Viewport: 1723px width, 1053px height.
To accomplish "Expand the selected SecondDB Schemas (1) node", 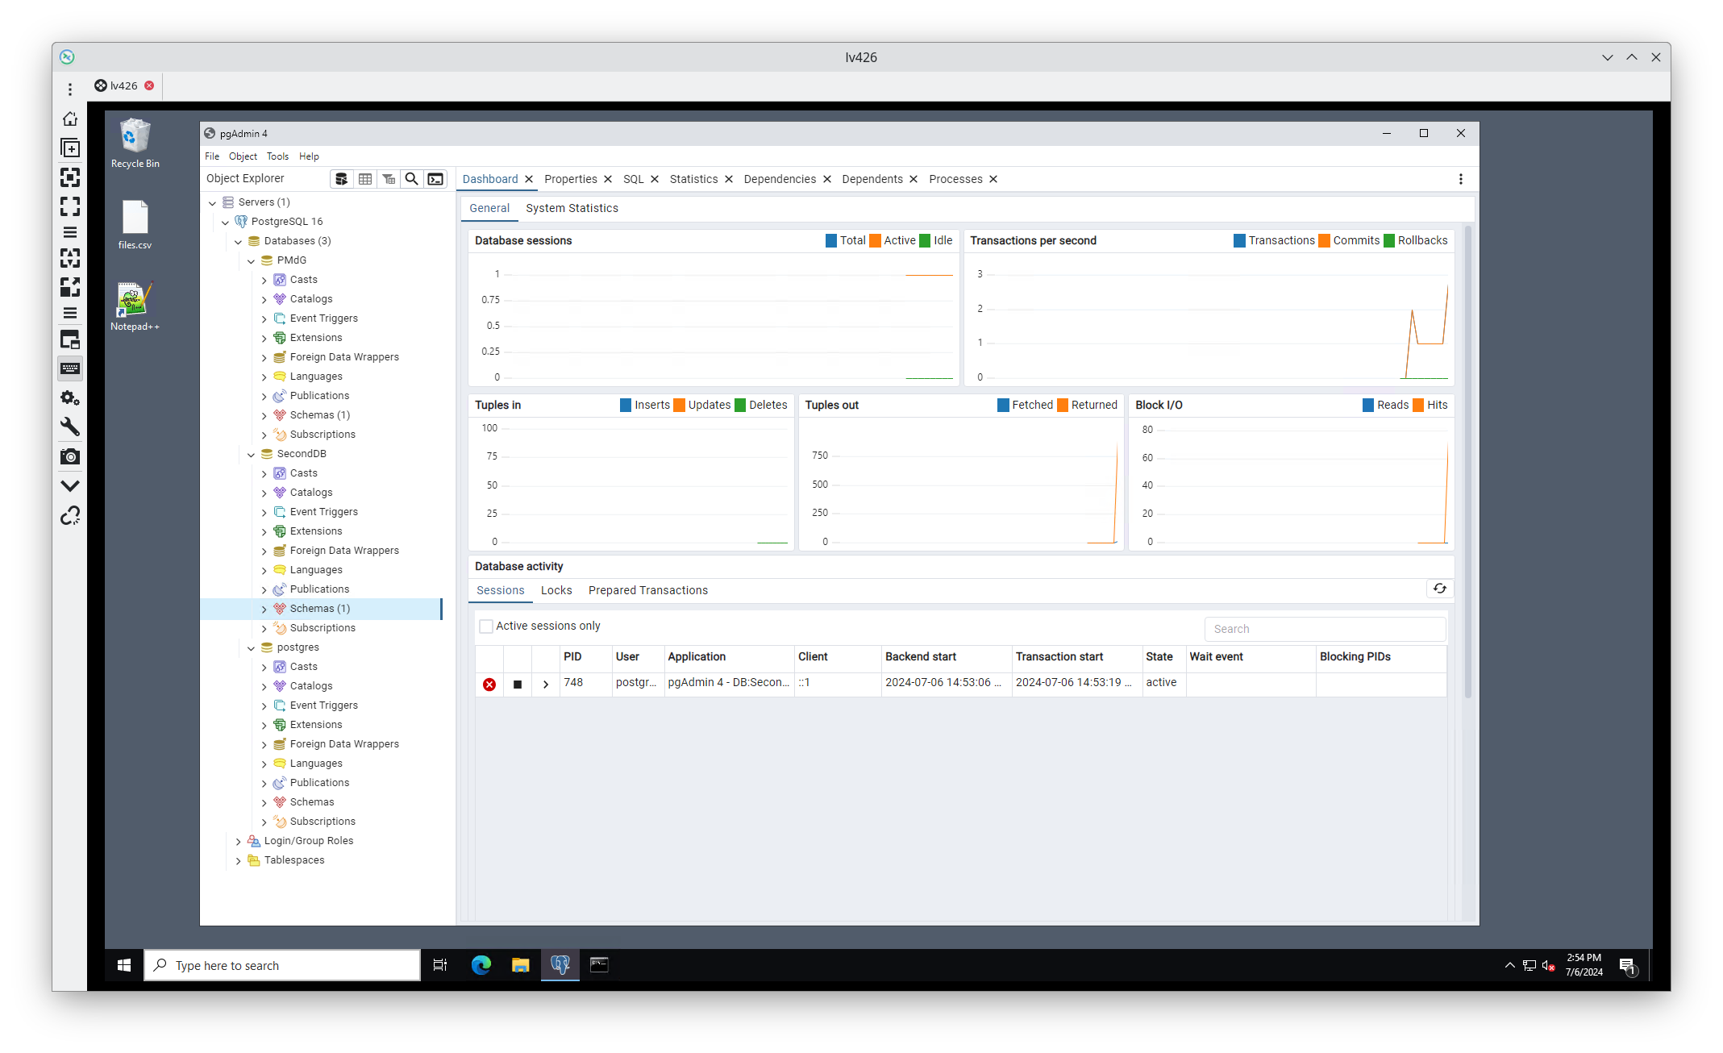I will (x=264, y=609).
